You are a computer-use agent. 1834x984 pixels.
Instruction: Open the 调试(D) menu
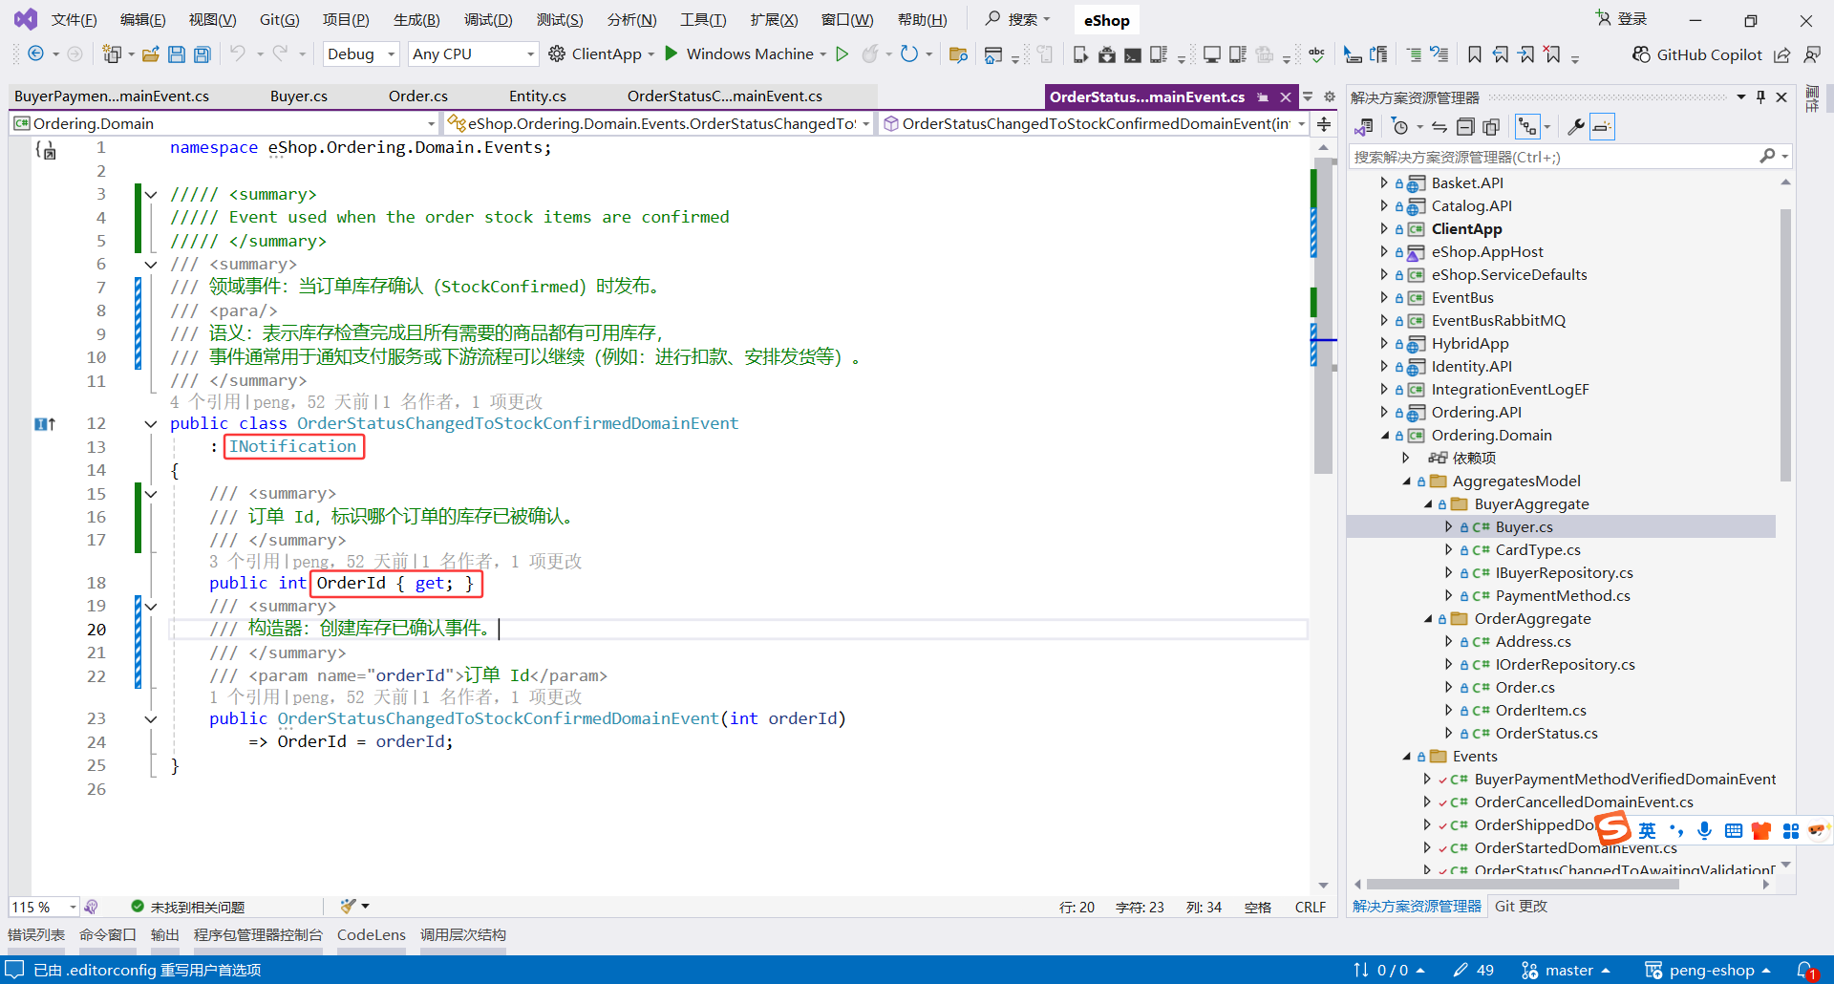coord(488,19)
